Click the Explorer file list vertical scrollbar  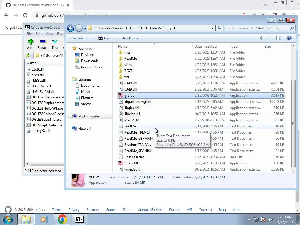pos(293,124)
